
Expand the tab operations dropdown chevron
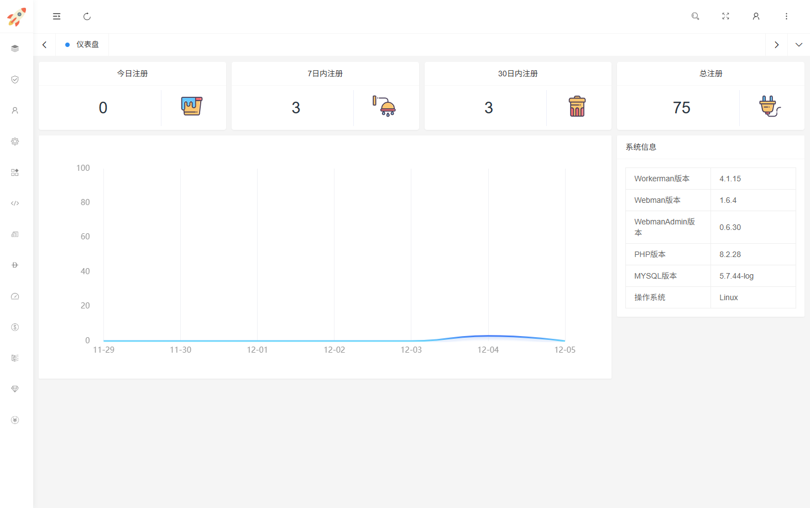tap(798, 45)
